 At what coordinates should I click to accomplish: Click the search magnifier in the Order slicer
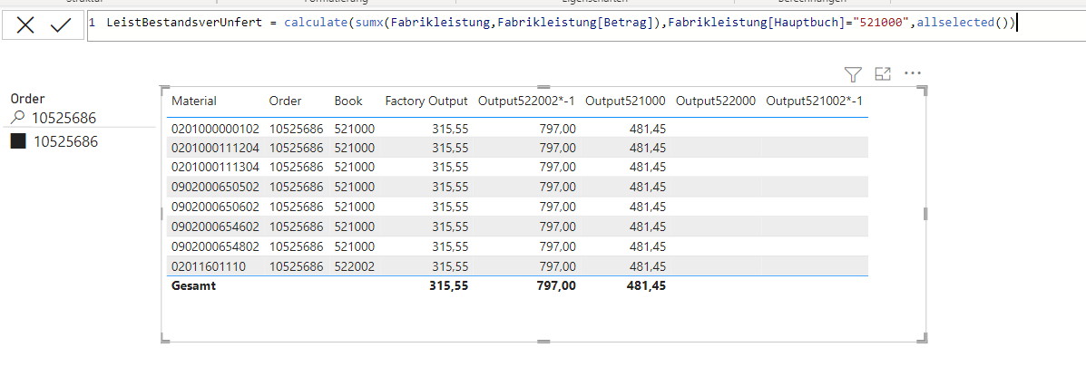[19, 118]
